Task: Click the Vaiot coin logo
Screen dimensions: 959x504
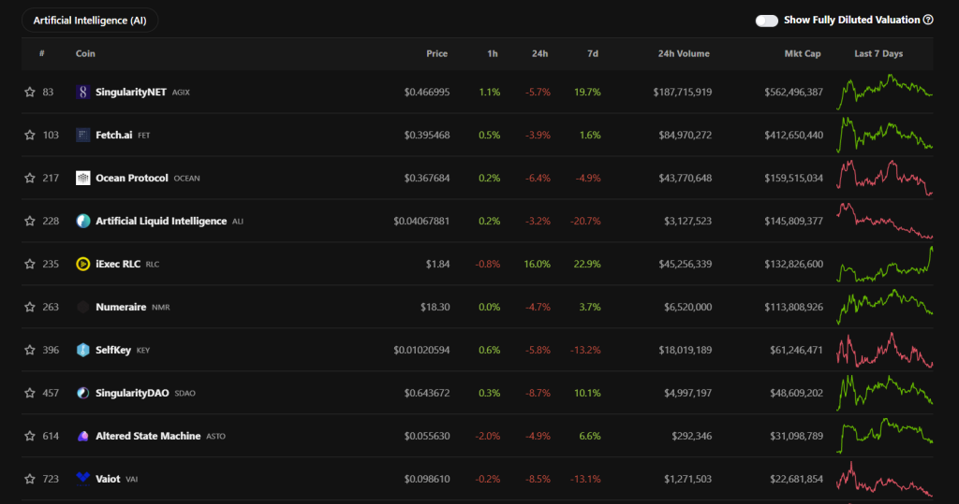Action: point(83,479)
